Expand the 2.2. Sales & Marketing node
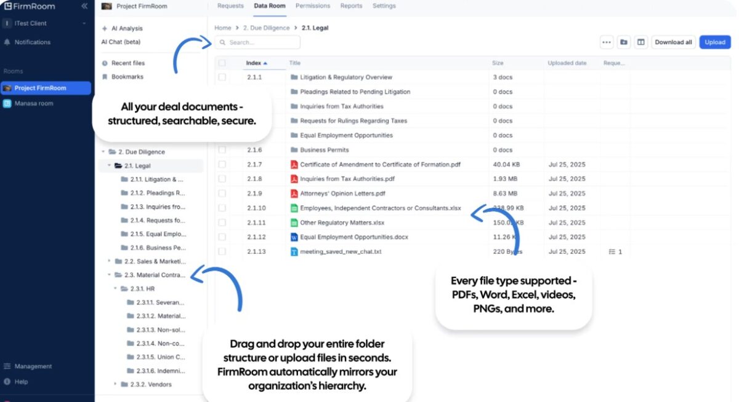The image size is (739, 402). 110,261
